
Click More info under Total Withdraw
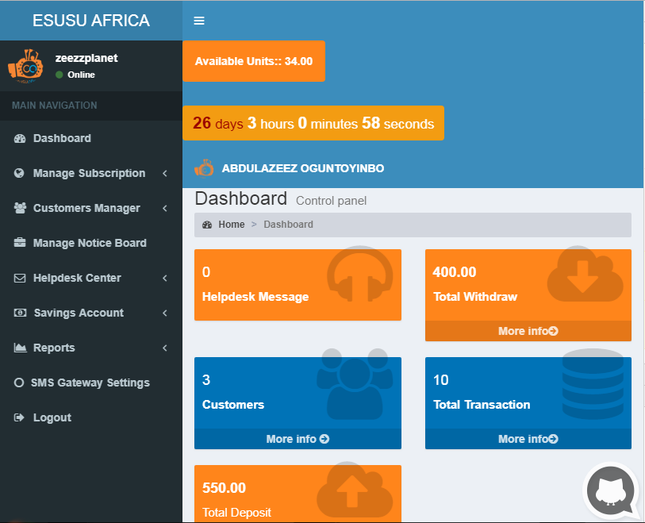(x=528, y=331)
